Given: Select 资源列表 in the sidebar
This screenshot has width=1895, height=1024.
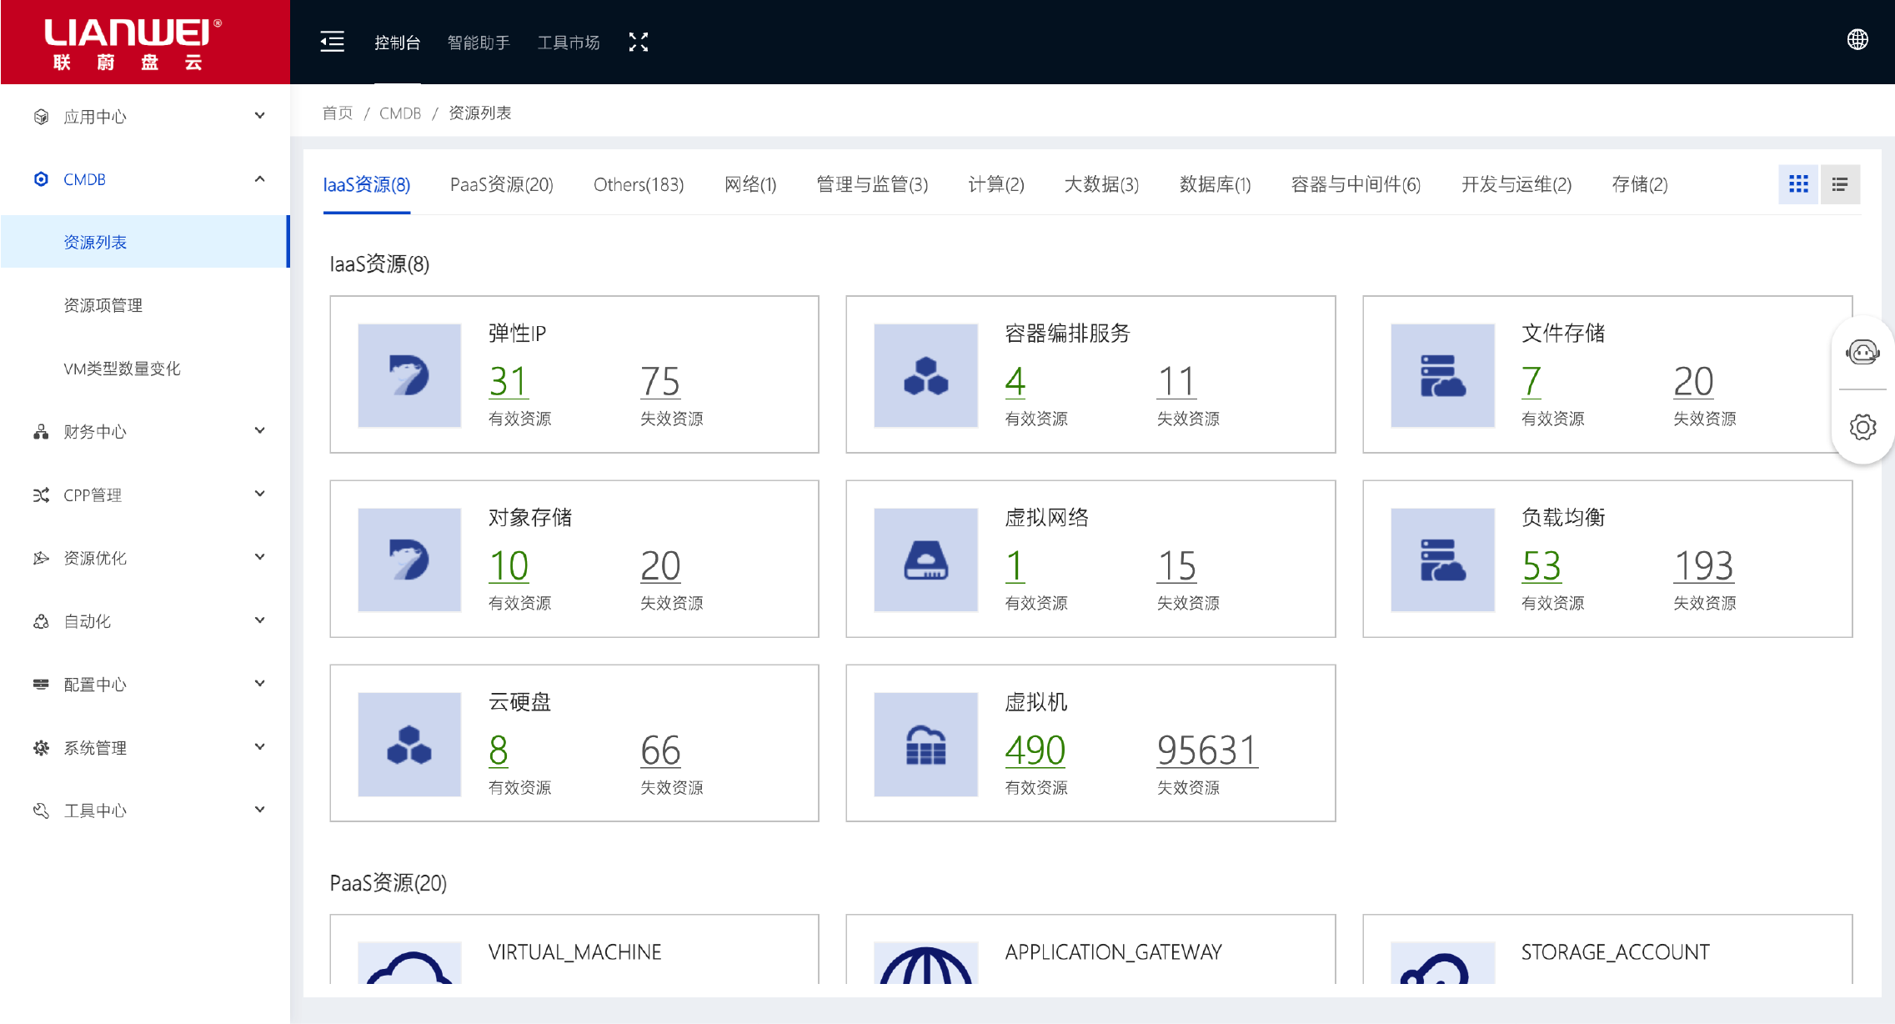Looking at the screenshot, I should tap(145, 242).
